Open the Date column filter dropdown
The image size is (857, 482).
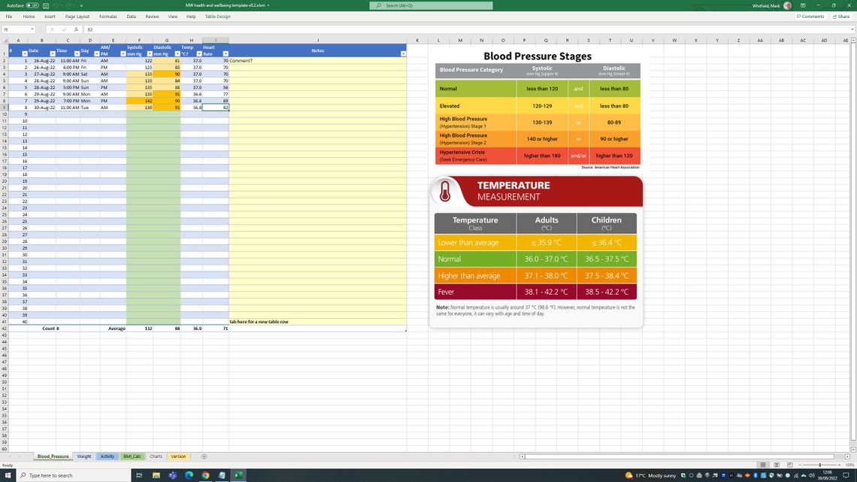coord(52,53)
